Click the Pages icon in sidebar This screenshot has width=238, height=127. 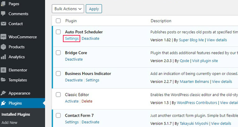tap(3, 4)
